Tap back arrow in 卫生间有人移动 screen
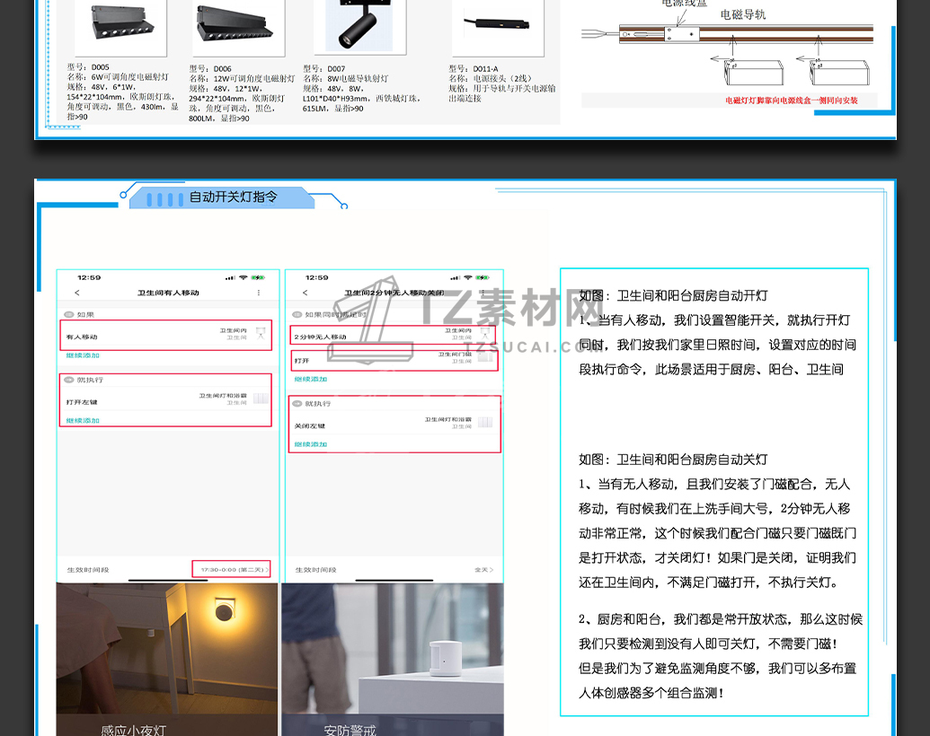930x736 pixels. coord(77,293)
